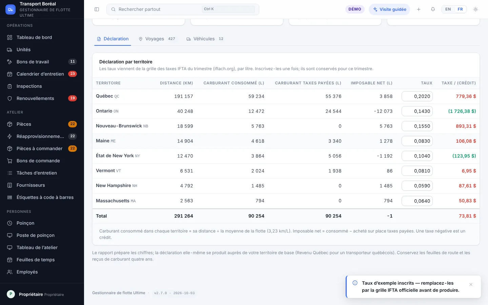This screenshot has height=305, width=488.
Task: Focus the Rechercher partout search box
Action: tap(183, 9)
